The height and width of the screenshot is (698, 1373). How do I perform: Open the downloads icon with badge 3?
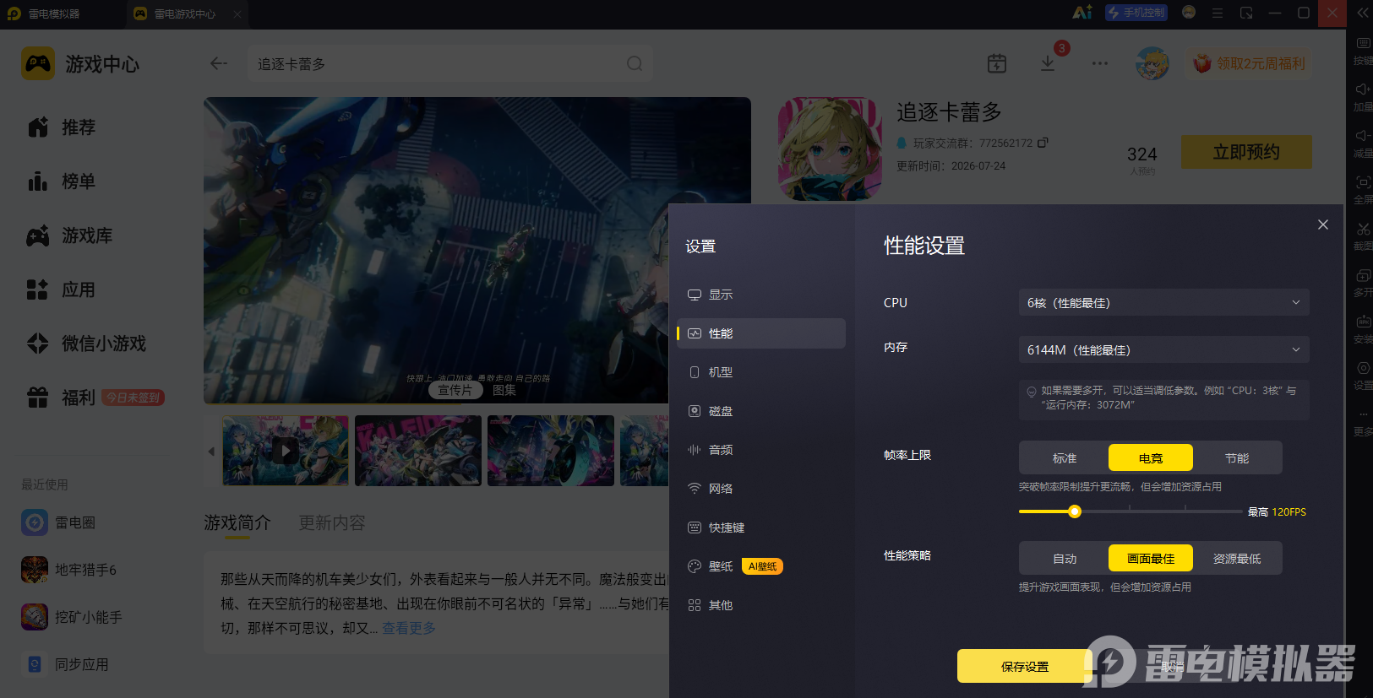(1048, 63)
